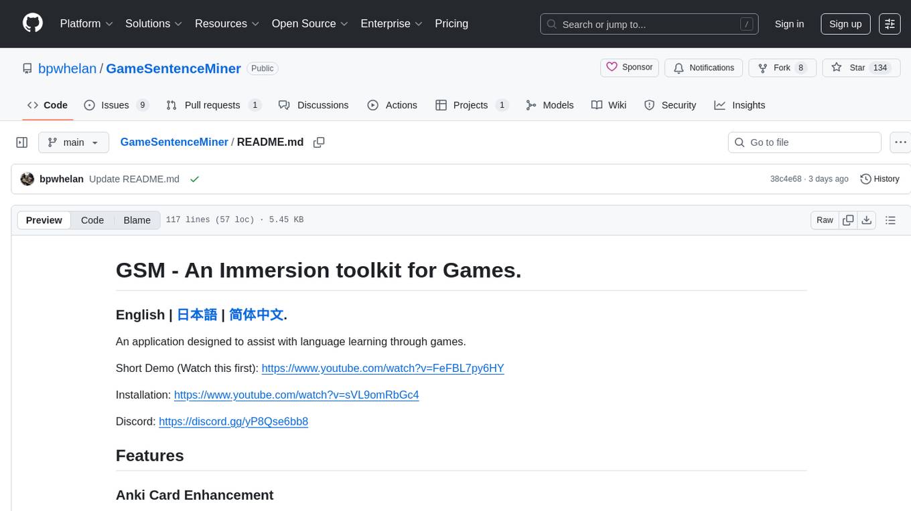Expand the Open Source menu

click(309, 23)
